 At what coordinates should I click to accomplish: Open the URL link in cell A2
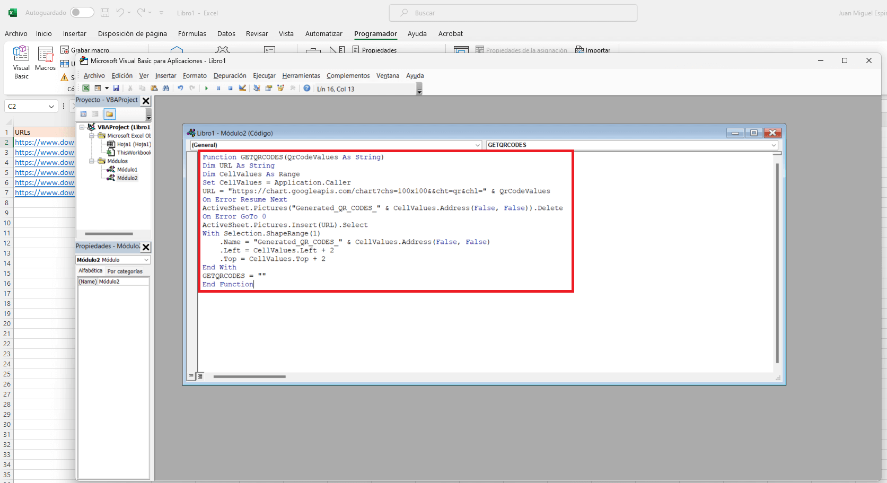tap(45, 142)
